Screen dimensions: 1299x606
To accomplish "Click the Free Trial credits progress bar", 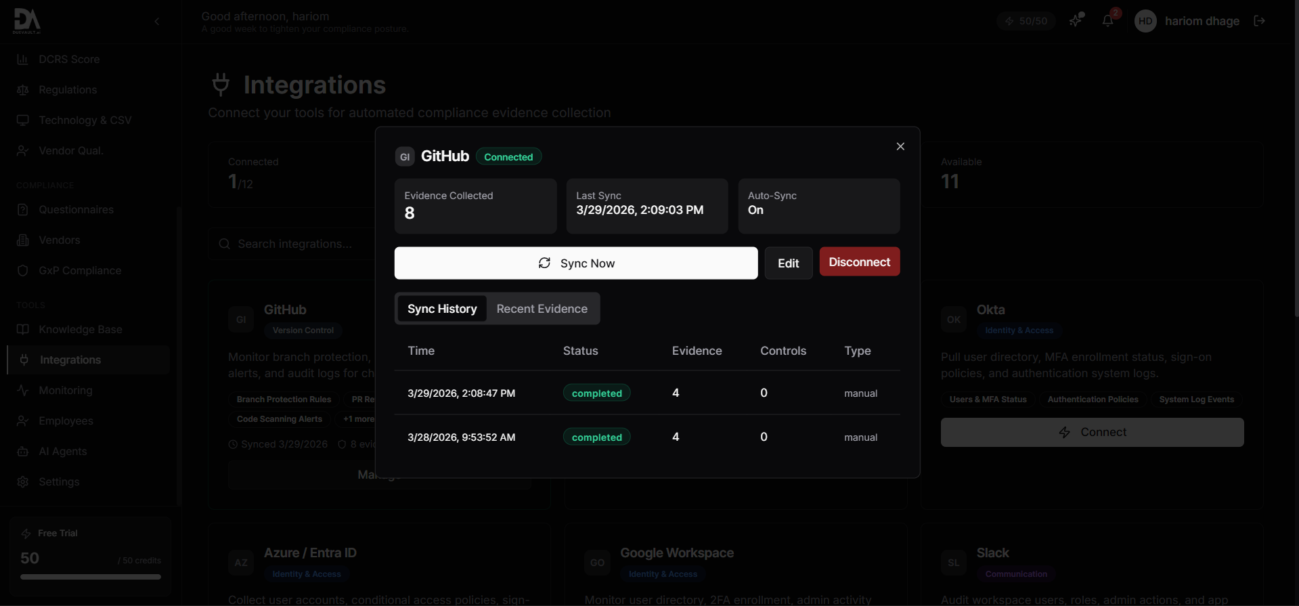I will [x=91, y=577].
